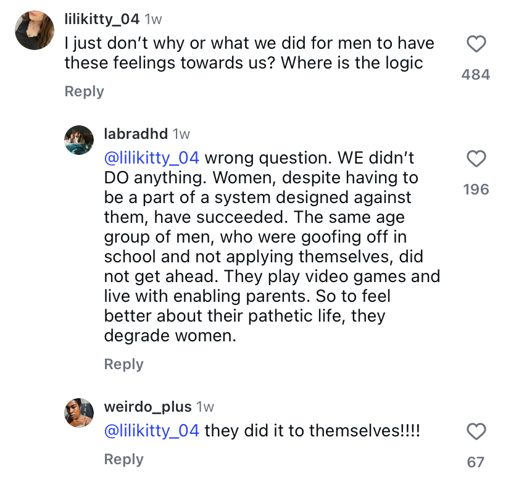Screen dimensions: 511x479
Task: View the 484 likes count
Action: 475,75
